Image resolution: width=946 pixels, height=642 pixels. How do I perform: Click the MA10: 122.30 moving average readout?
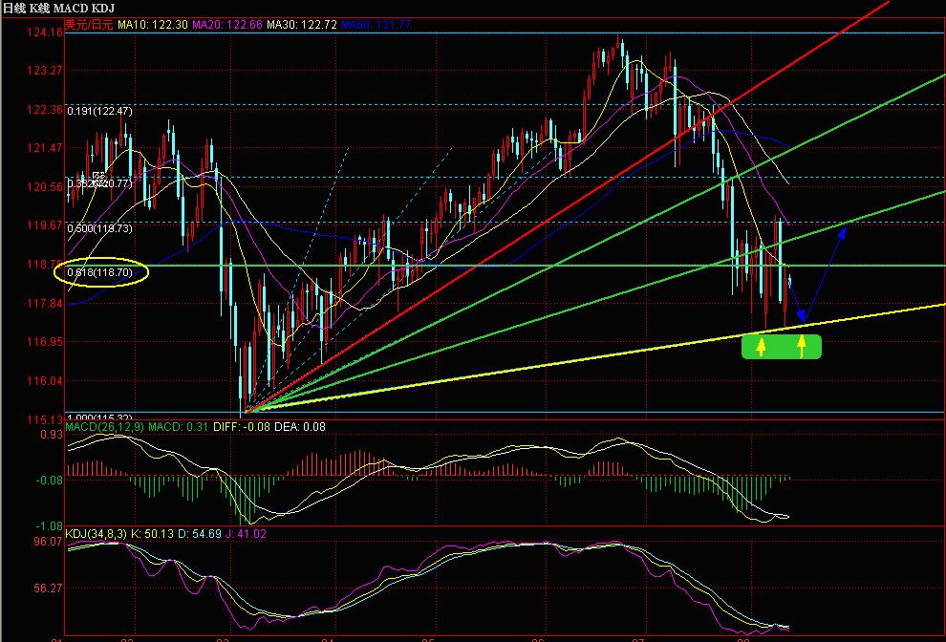[153, 25]
